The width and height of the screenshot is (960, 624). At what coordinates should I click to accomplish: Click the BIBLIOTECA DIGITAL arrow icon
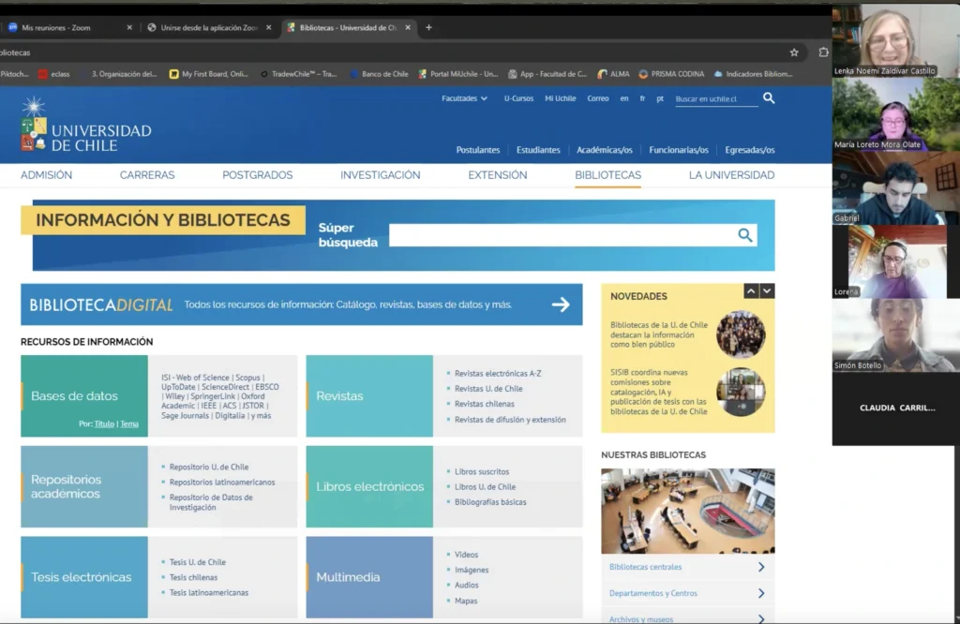pyautogui.click(x=561, y=304)
